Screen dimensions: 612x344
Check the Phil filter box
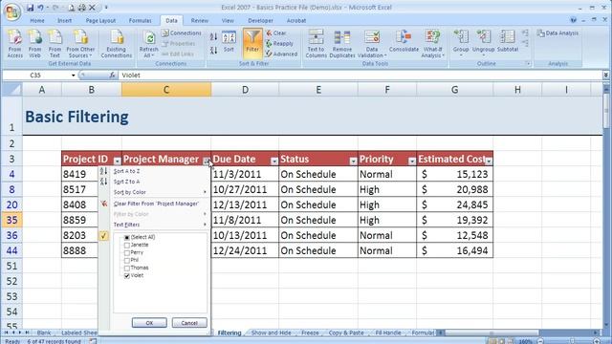(127, 261)
